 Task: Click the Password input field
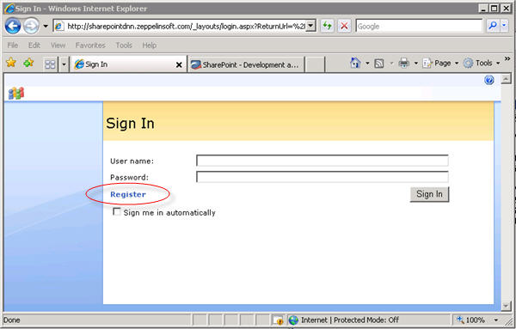coord(322,177)
